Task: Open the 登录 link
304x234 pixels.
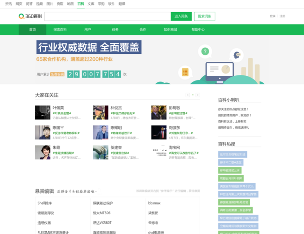Action: [x=273, y=16]
